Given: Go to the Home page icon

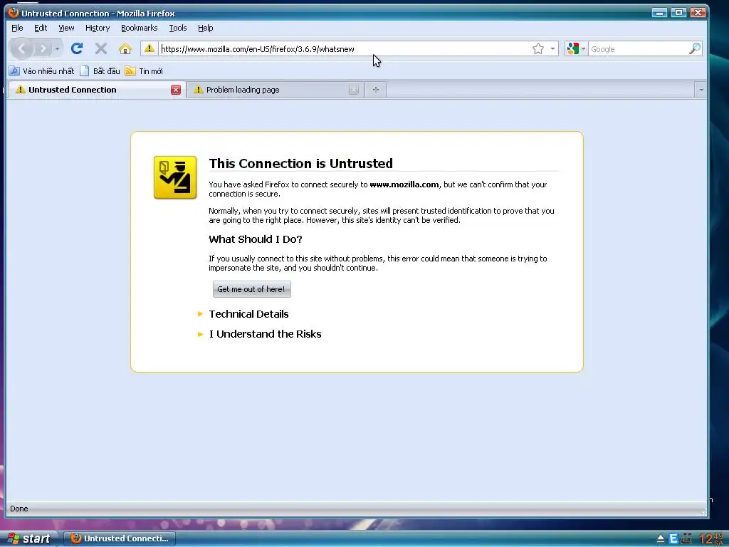Looking at the screenshot, I should (125, 48).
